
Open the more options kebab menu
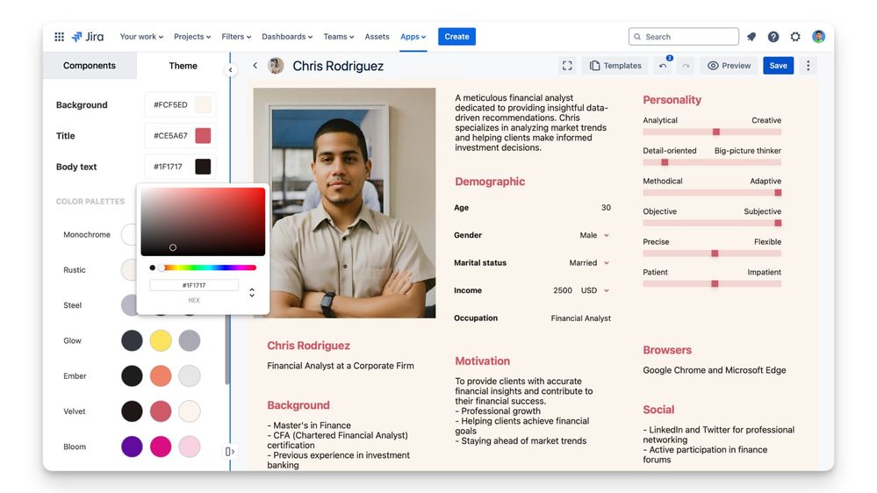click(809, 66)
